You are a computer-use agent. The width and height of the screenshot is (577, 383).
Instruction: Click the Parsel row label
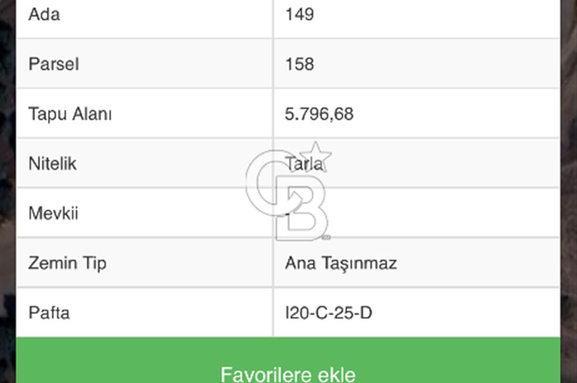coord(54,64)
